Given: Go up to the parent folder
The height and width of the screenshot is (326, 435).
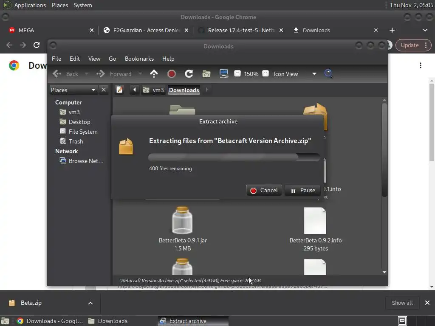Looking at the screenshot, I should 154,74.
